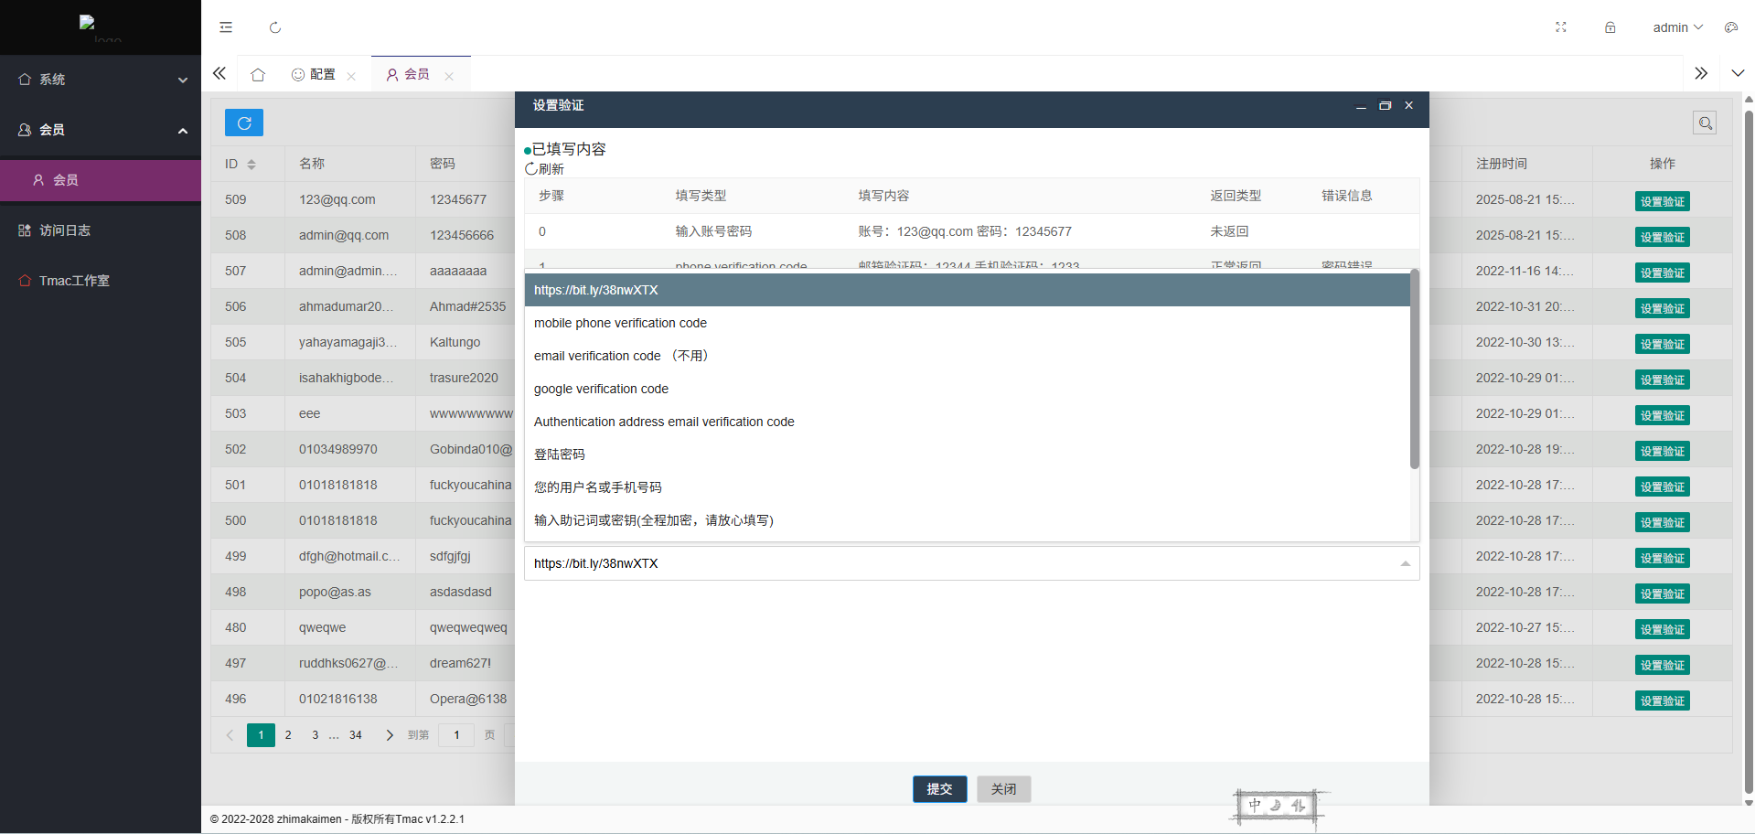
Task: Go to page 2 of the table
Action: (288, 735)
